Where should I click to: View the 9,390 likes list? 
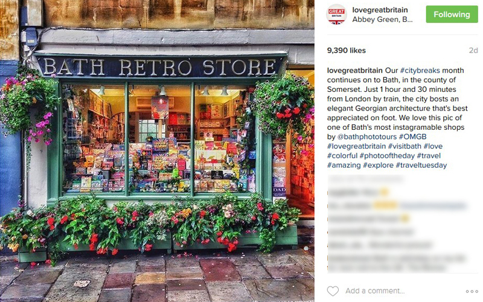pos(346,51)
